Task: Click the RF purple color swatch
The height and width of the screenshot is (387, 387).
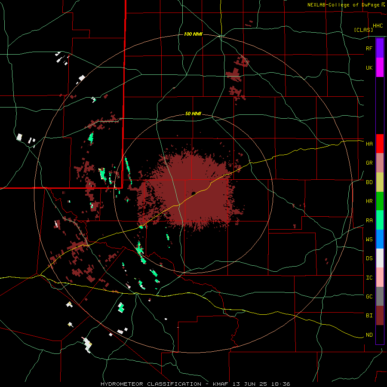Action: [380, 48]
